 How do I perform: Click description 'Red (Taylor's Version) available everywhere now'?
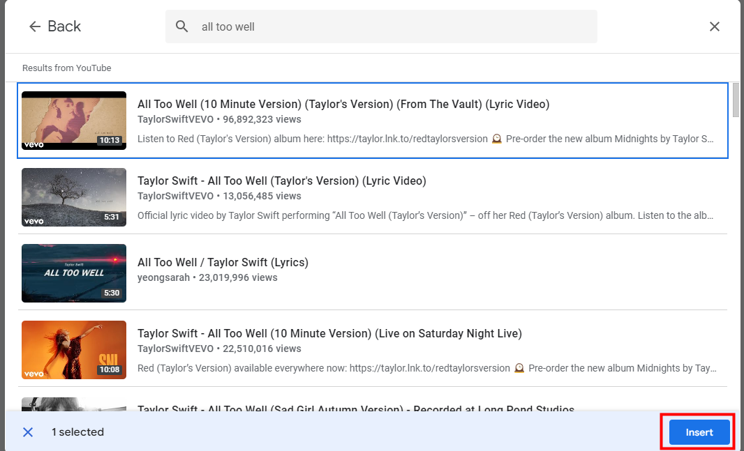(x=427, y=368)
